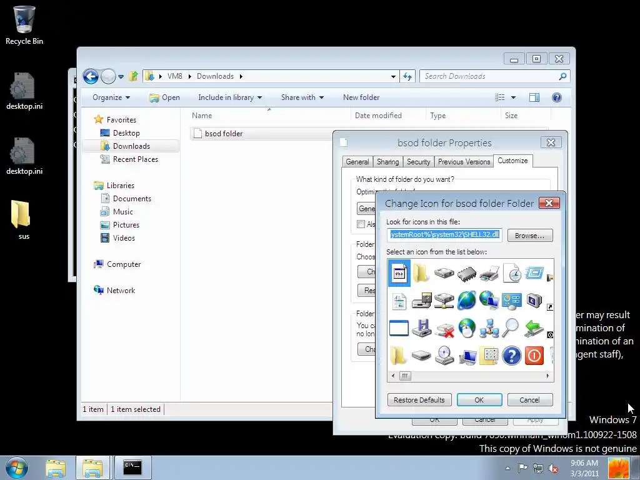640x480 pixels.
Task: Show hidden system tray icons arrow
Action: point(507,468)
